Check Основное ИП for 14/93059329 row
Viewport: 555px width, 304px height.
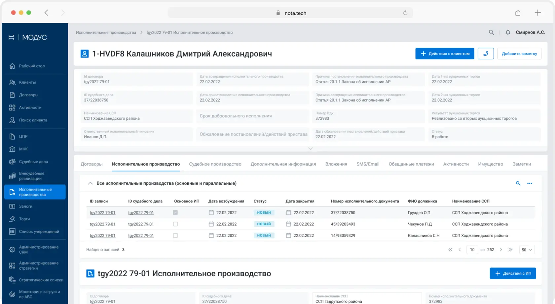click(175, 236)
